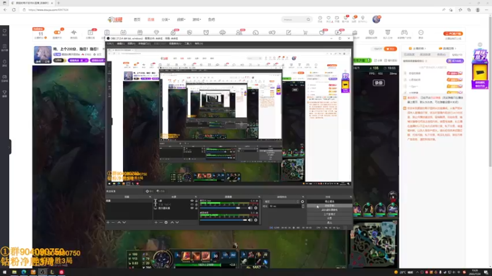492x276 pixels.
Task: Click the trophy icon in left sidebar
Action: [4, 93]
